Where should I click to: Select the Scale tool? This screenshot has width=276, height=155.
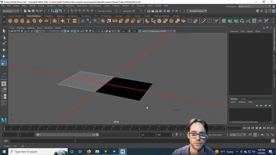point(4,63)
